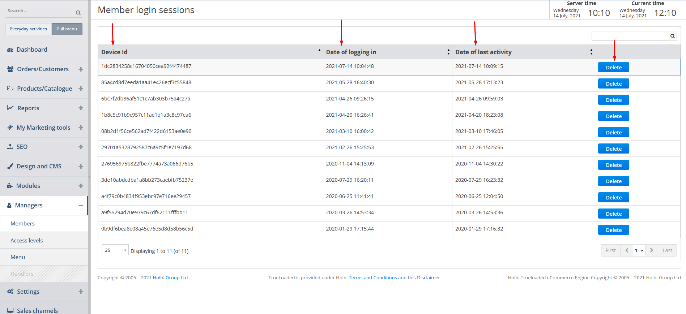Go to next page arrow in pagination
Image resolution: width=686 pixels, height=314 pixels.
651,250
